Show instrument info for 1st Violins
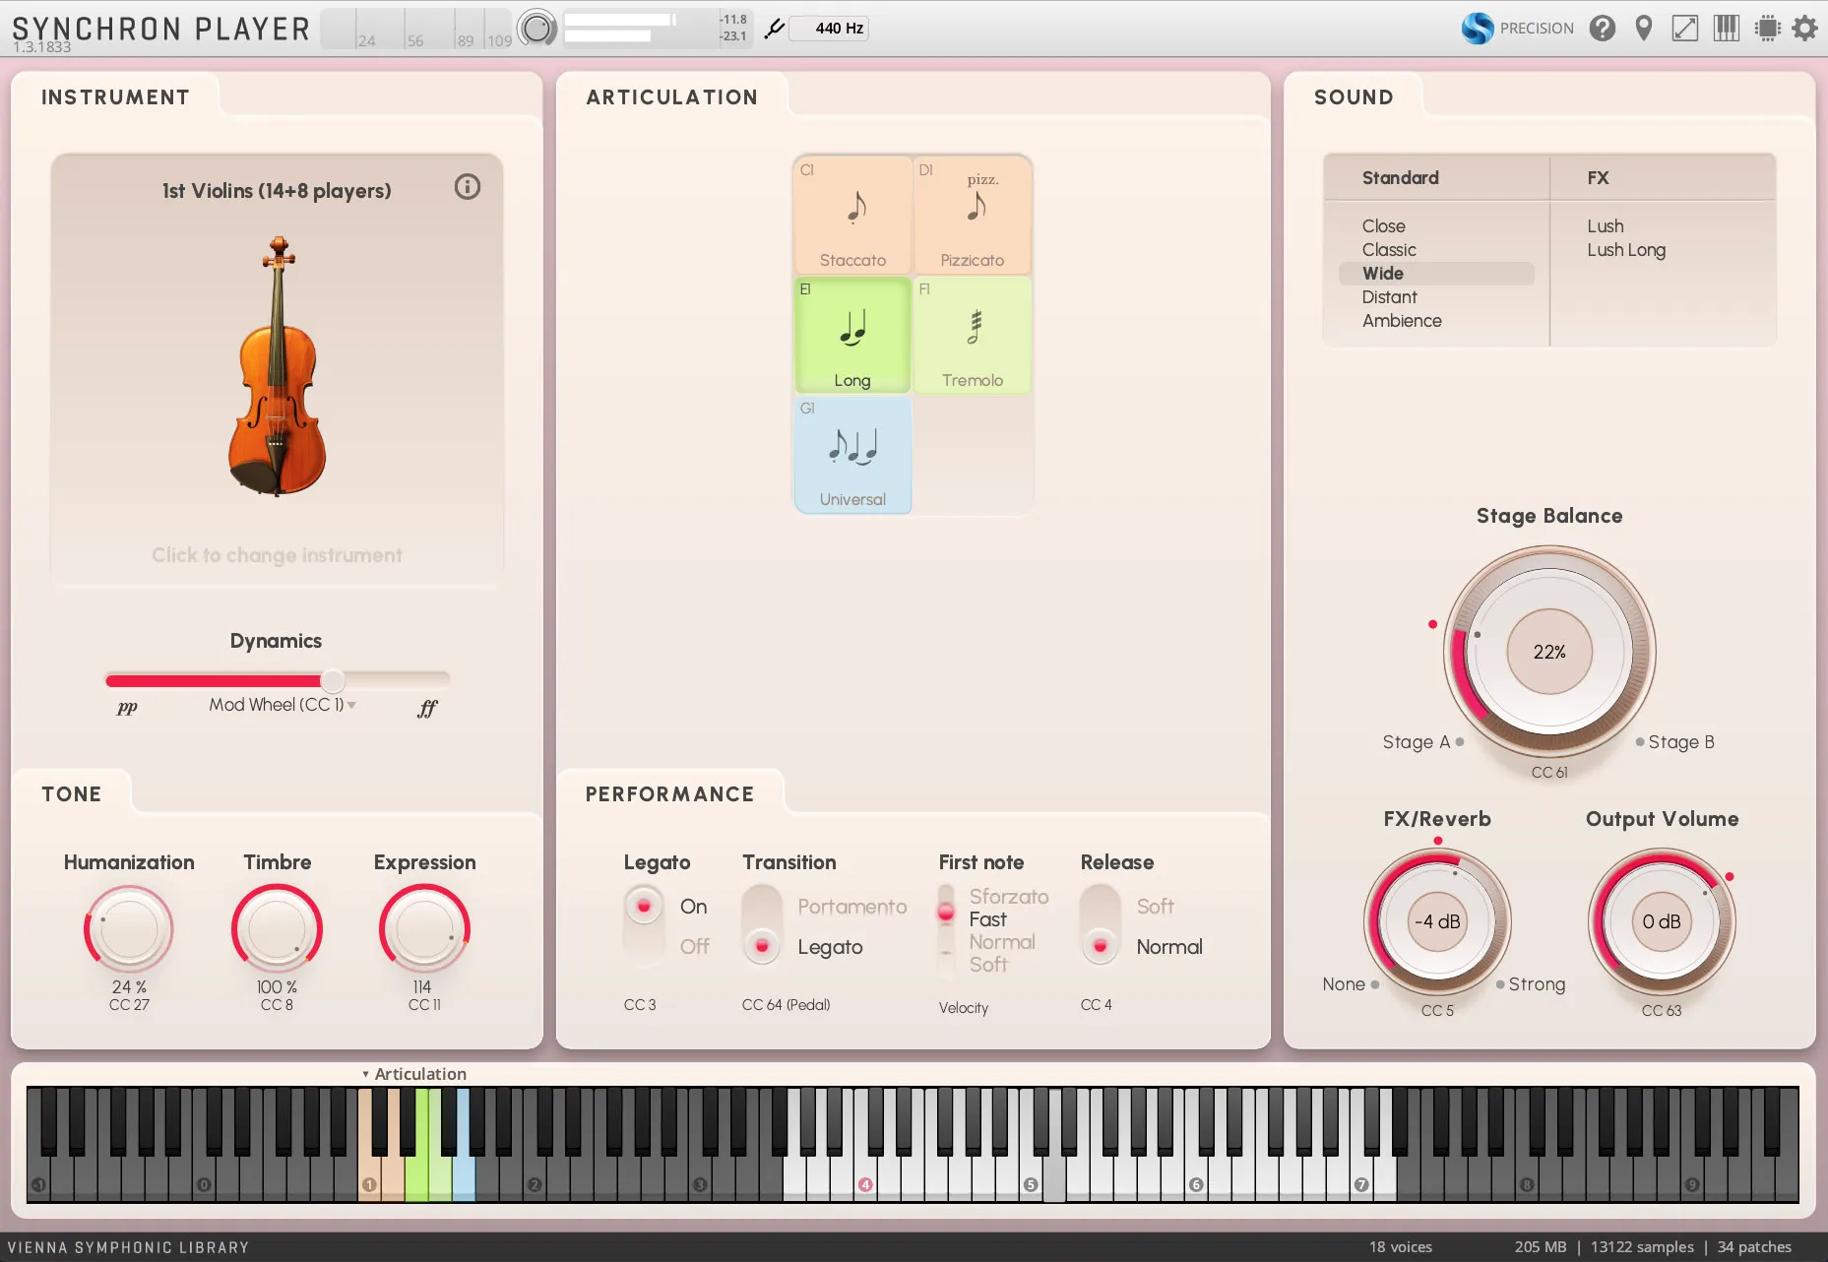Viewport: 1828px width, 1262px height. point(467,187)
